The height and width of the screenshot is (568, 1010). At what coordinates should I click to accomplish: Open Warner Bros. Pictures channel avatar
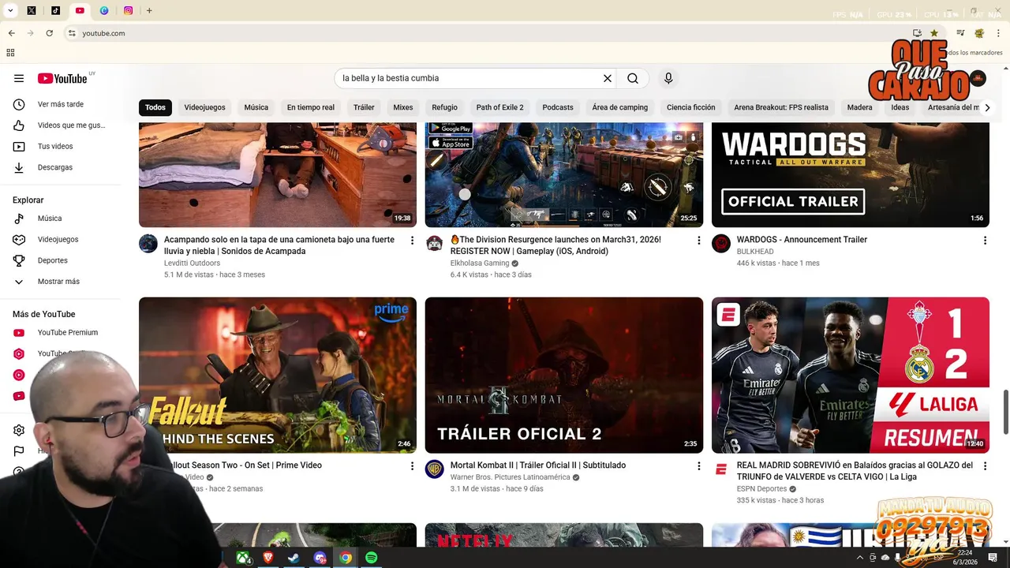tap(435, 469)
